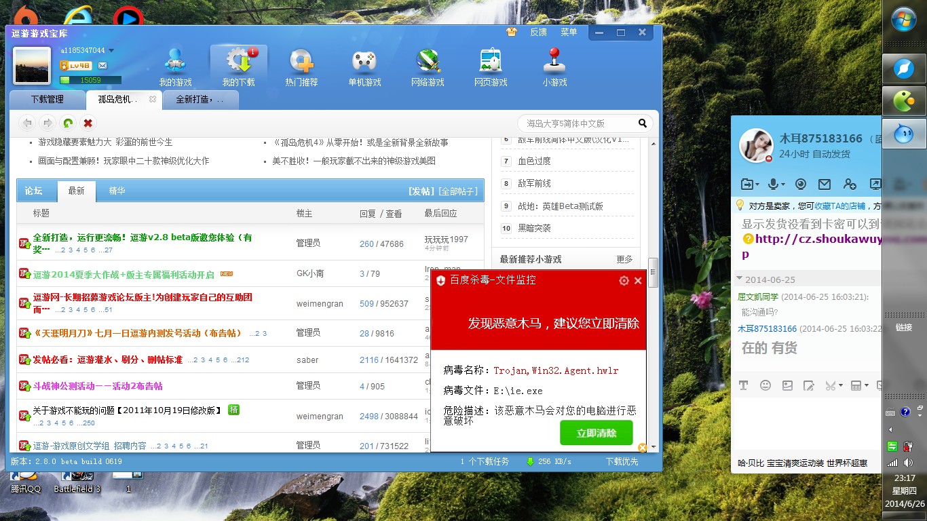The image size is (927, 521).
Task: Switch to 全新打造 tab
Action: click(x=200, y=100)
